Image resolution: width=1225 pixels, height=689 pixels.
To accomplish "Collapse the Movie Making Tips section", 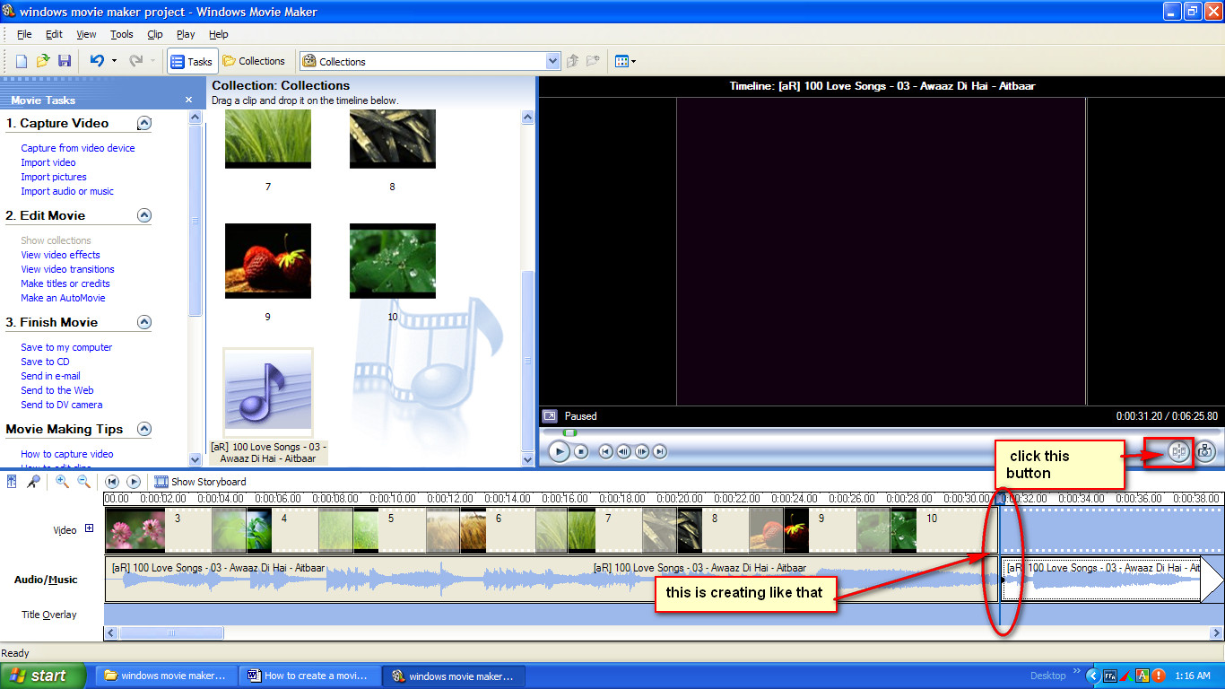I will (144, 429).
